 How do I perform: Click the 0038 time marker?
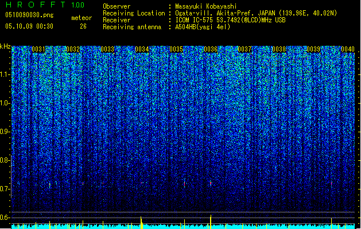pyautogui.click(x=279, y=49)
